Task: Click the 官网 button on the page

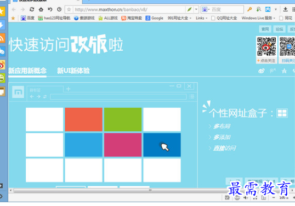Action: [x=265, y=29]
